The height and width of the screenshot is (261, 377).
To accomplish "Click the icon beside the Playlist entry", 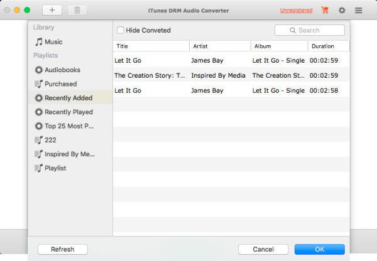I will (x=39, y=168).
